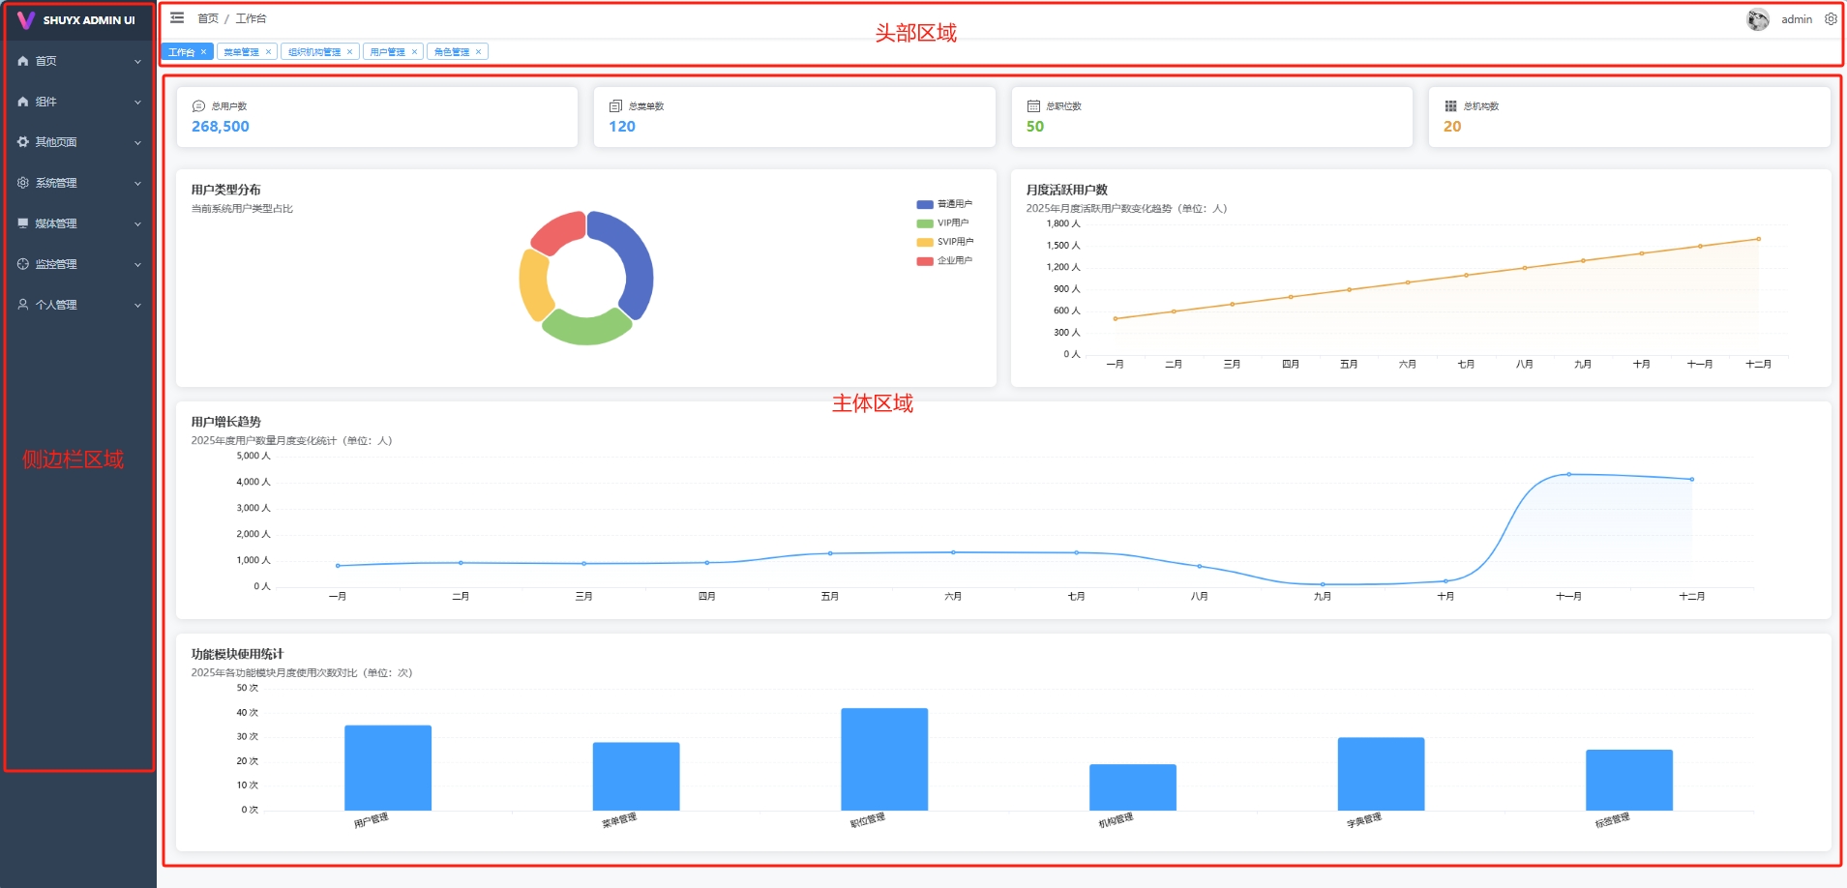1847x888 pixels.
Task: Switch to the 用户管理 tab
Action: click(x=387, y=52)
